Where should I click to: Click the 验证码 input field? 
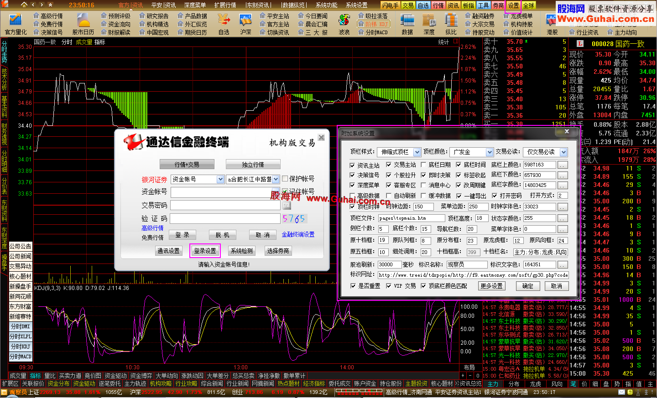click(x=225, y=219)
